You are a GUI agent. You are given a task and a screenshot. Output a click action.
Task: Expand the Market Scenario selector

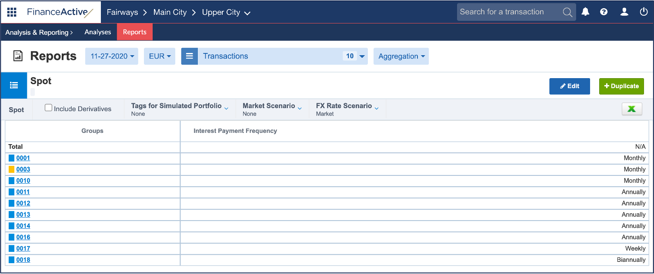[272, 109]
